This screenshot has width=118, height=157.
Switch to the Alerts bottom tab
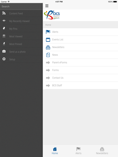click(x=78, y=151)
